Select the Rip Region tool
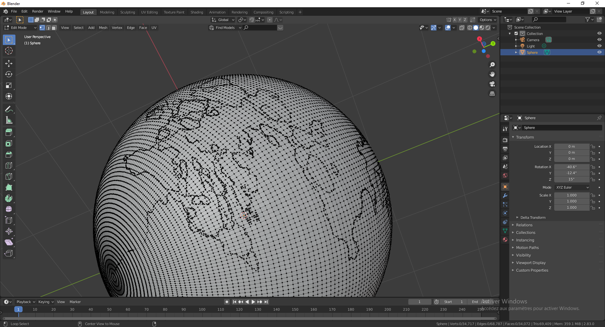Screen dimensions: 605x327 [9, 253]
